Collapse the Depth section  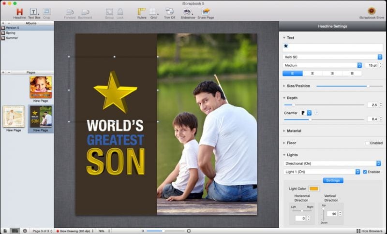(284, 98)
